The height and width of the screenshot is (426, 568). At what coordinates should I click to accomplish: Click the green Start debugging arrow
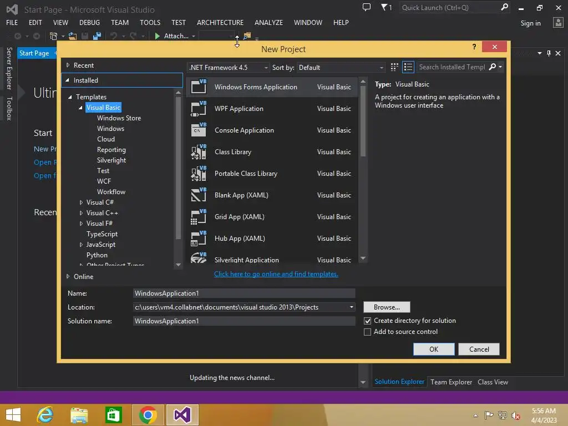click(x=157, y=36)
